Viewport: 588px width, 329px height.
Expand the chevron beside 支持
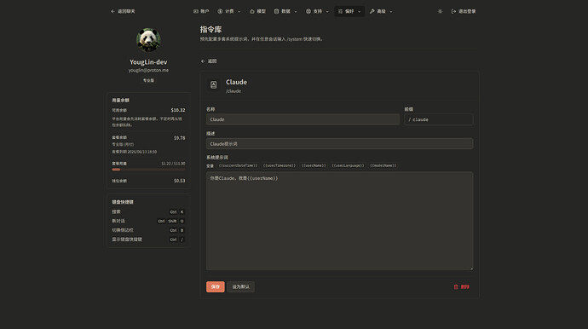click(327, 12)
